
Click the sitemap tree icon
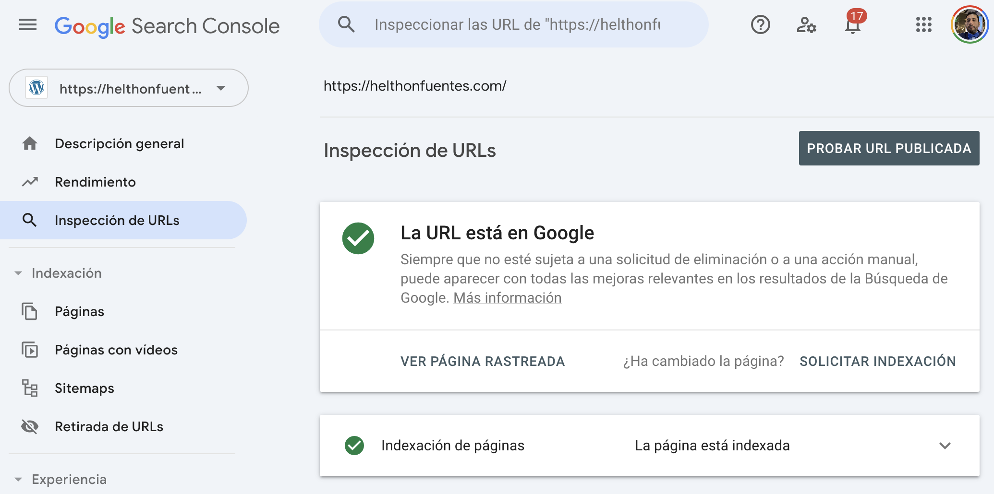point(30,388)
